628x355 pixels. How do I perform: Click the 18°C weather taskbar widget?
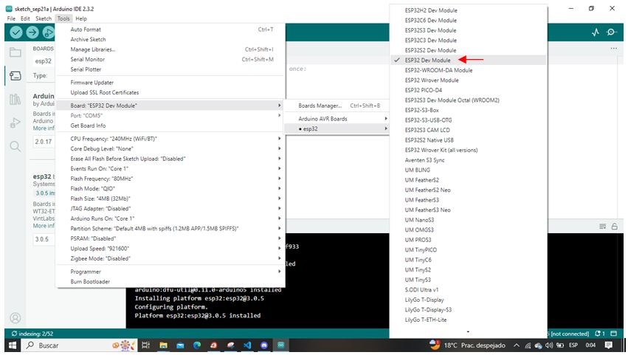[466, 345]
